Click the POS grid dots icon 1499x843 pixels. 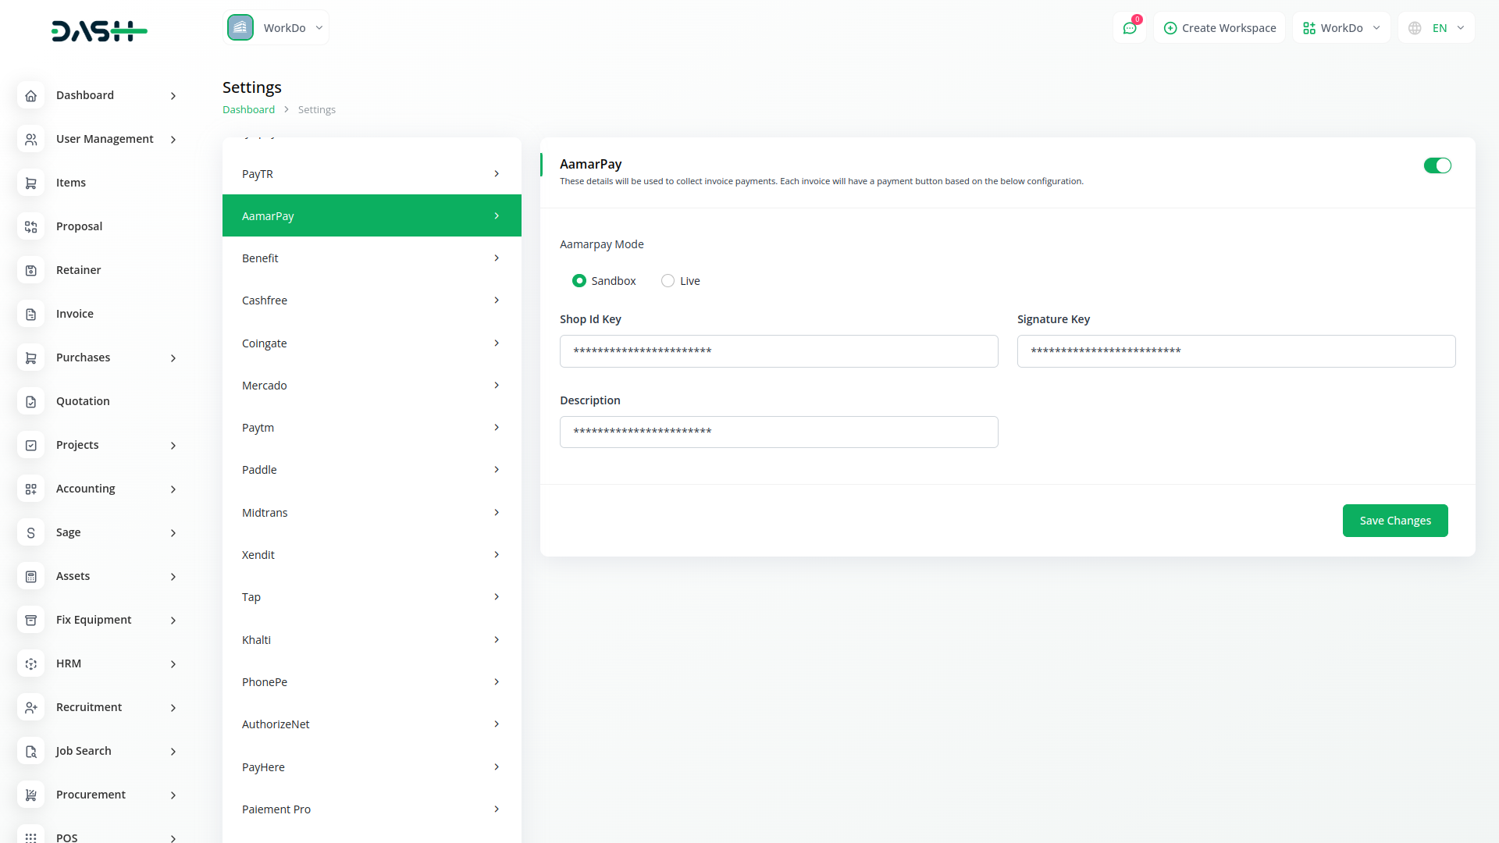[31, 837]
